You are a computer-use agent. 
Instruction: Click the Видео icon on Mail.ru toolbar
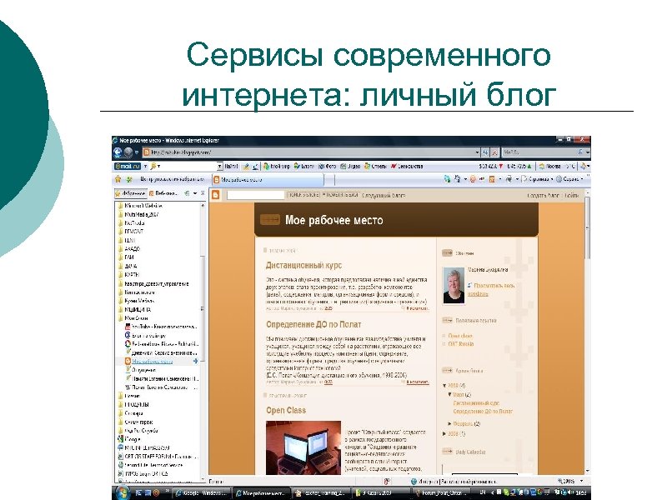tap(343, 165)
